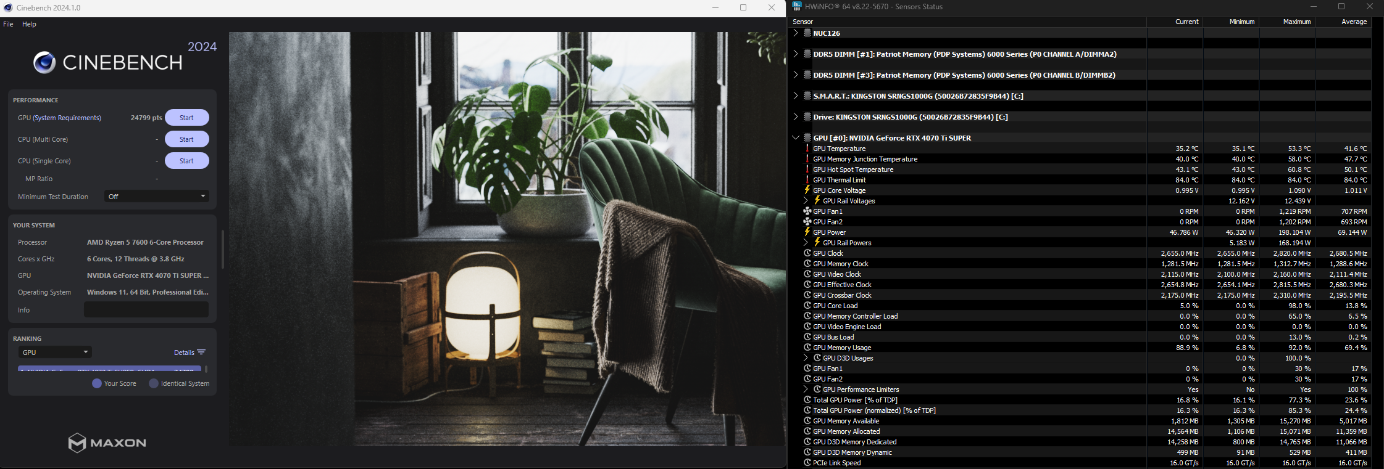Open the Minimum Test Duration dropdown
The width and height of the screenshot is (1384, 469).
click(157, 197)
